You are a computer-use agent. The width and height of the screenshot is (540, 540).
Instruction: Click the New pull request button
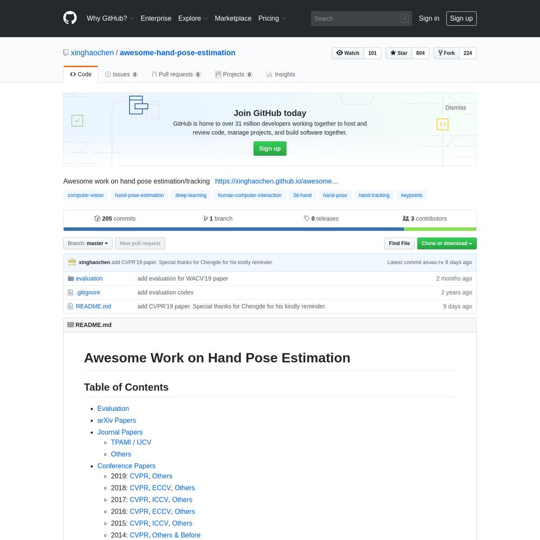(x=140, y=244)
